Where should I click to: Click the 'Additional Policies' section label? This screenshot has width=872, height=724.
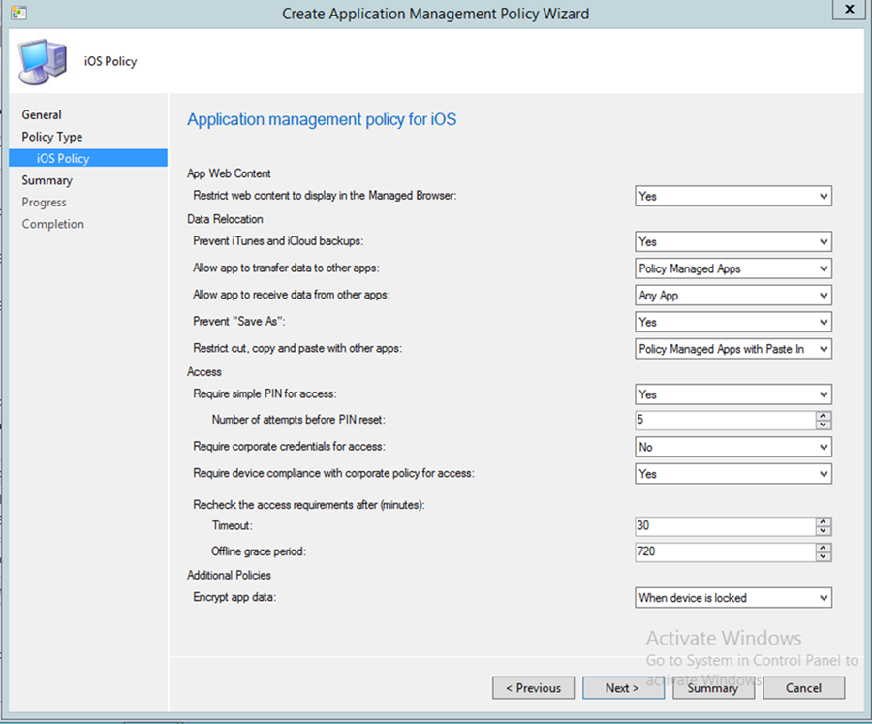point(229,575)
